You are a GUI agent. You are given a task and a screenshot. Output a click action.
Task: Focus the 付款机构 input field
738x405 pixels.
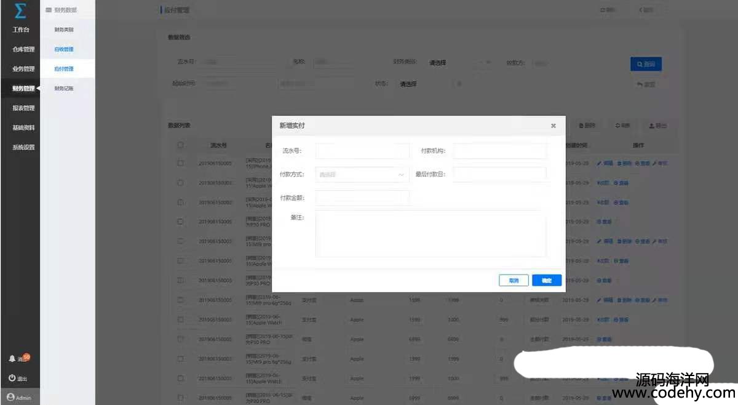coord(499,151)
